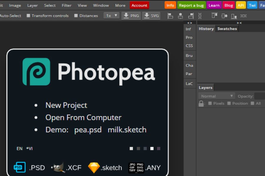Screen dimensions: 265x176
Task: Open the Bru side panel
Action: (x=189, y=55)
